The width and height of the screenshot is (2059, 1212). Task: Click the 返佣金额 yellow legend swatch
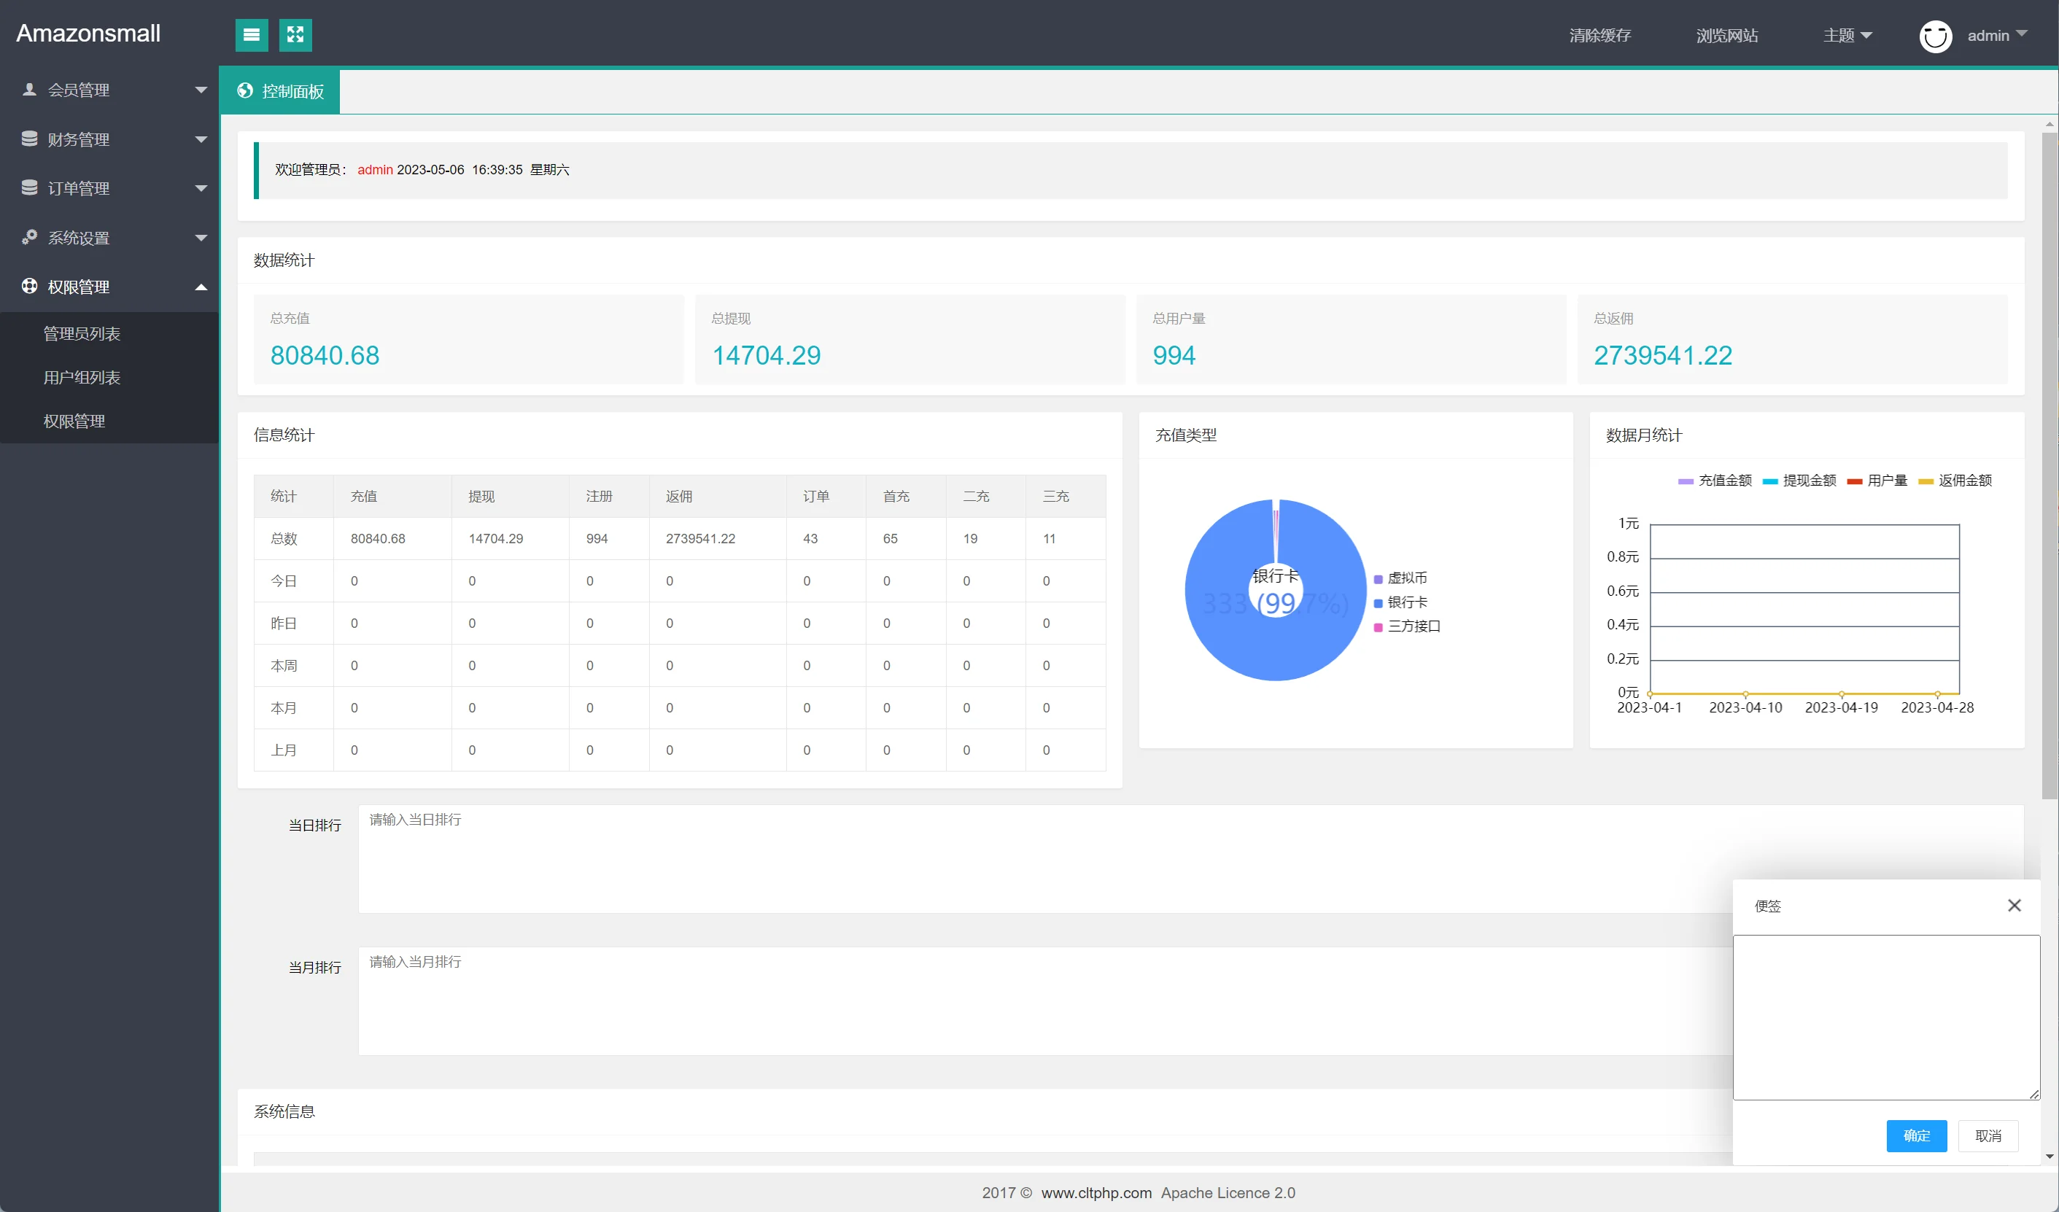pyautogui.click(x=1926, y=482)
